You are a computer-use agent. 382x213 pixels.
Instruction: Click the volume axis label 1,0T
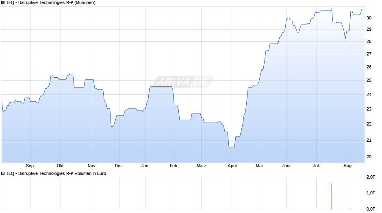pyautogui.click(x=371, y=193)
